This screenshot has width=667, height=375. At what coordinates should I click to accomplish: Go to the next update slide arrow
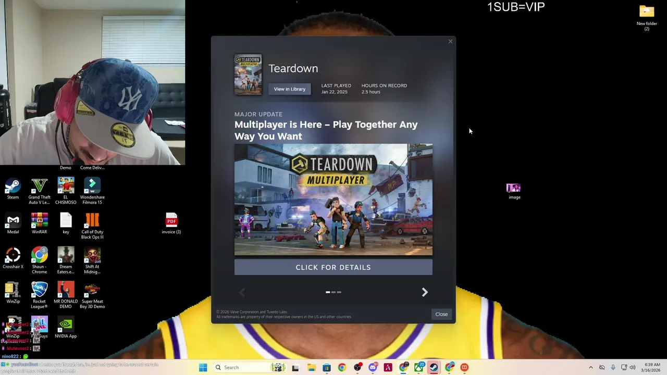[425, 292]
